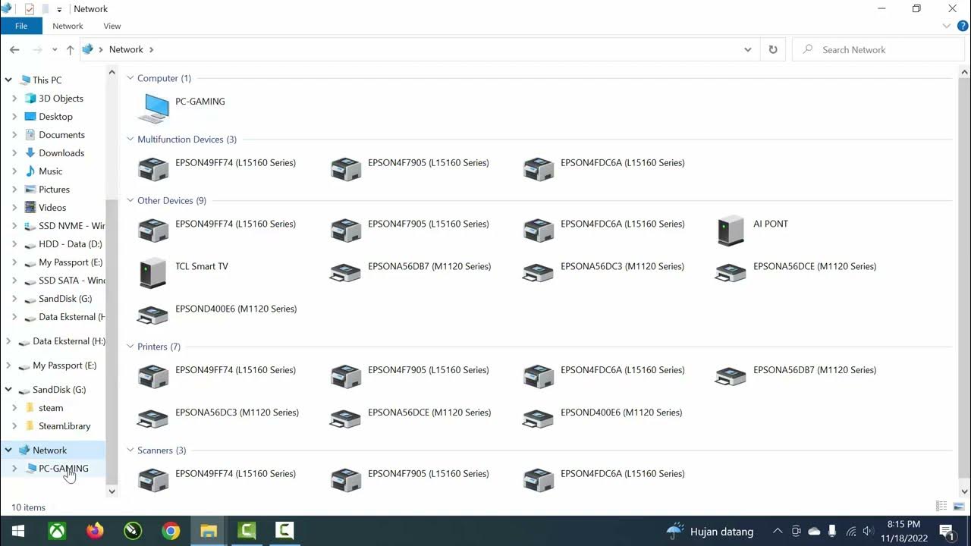The height and width of the screenshot is (546, 971).
Task: Launch Firefox from the taskbar
Action: (95, 531)
